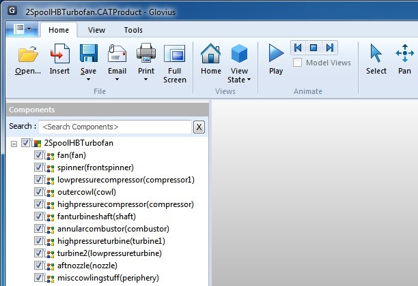Click the Search Components input field
Viewport: 418px width, 286px height.
[114, 127]
